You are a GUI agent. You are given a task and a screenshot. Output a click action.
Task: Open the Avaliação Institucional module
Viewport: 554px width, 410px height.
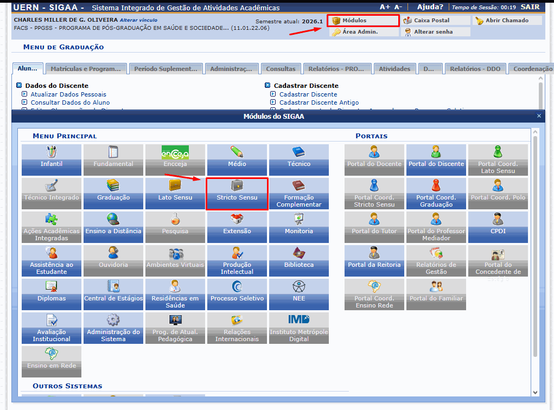pyautogui.click(x=52, y=328)
